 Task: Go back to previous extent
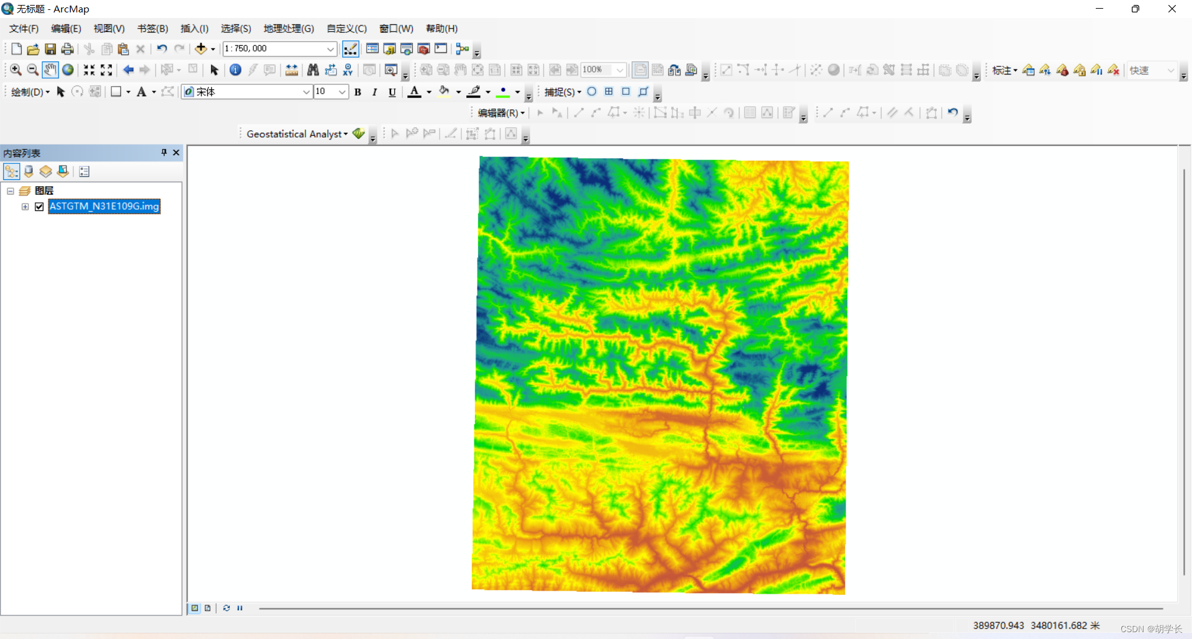pyautogui.click(x=129, y=70)
